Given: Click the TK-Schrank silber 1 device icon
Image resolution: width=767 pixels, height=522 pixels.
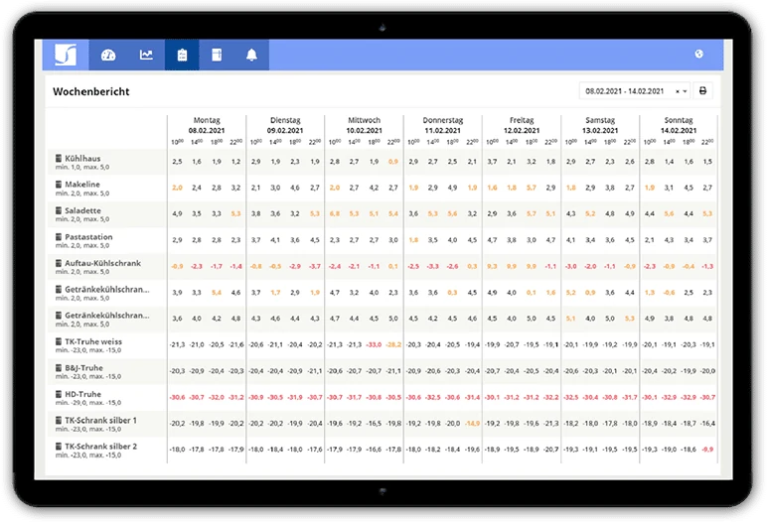Looking at the screenshot, I should coord(59,421).
